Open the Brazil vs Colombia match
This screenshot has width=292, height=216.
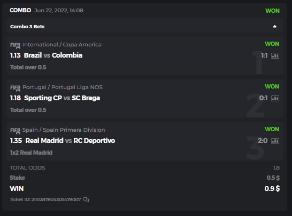[x=53, y=55]
